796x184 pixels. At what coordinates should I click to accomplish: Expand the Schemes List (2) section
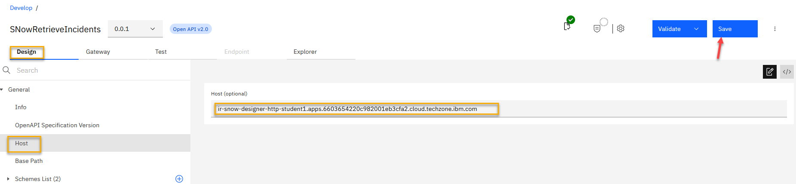pos(8,179)
